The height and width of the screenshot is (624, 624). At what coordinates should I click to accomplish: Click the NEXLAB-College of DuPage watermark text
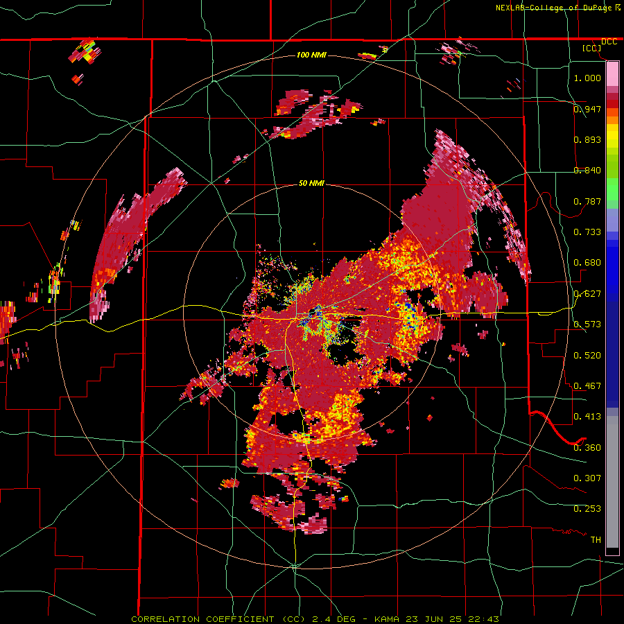pyautogui.click(x=557, y=8)
